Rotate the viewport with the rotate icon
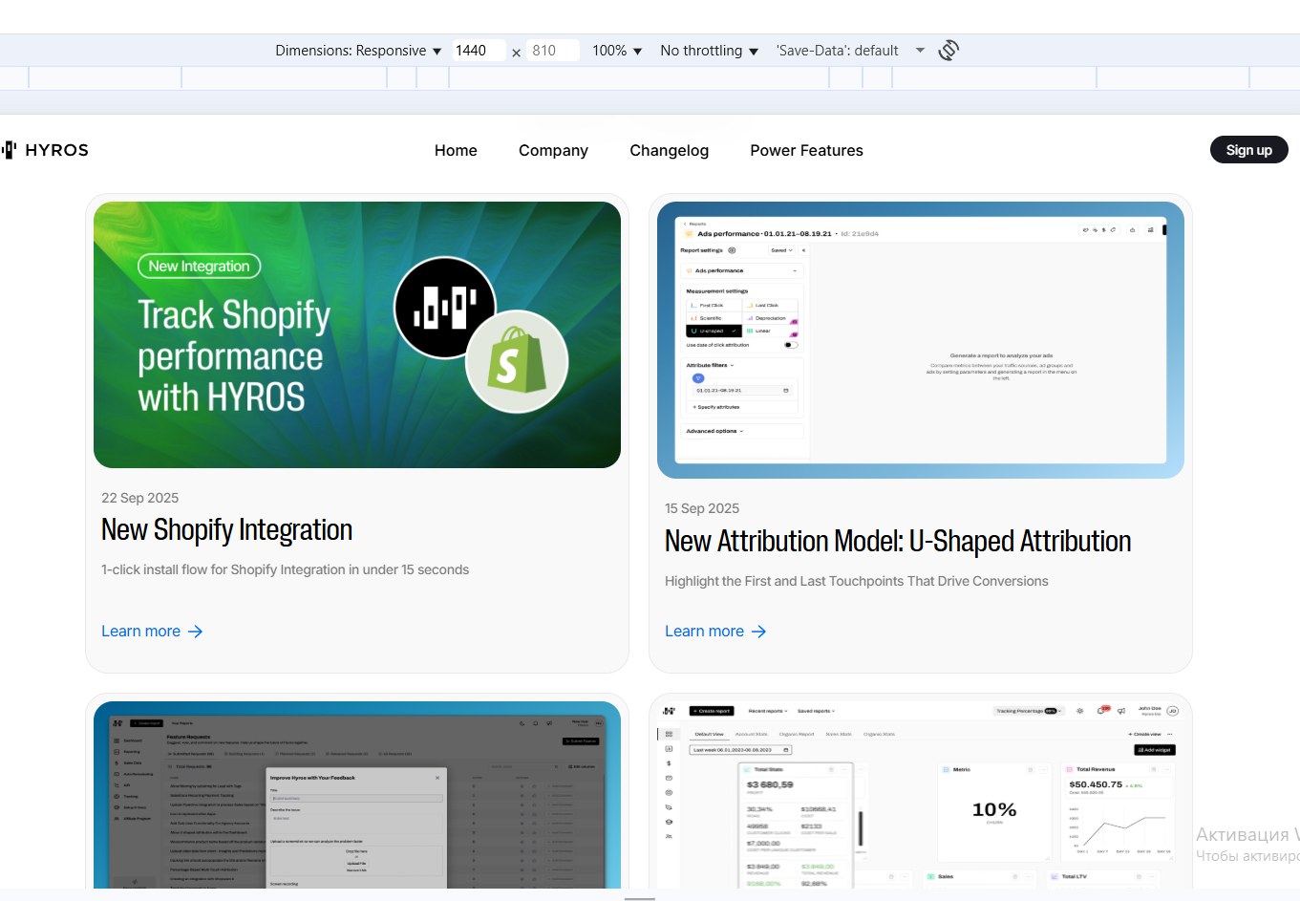The image size is (1300, 901). pos(948,51)
